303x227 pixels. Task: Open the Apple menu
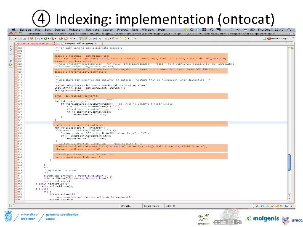[x=14, y=29]
